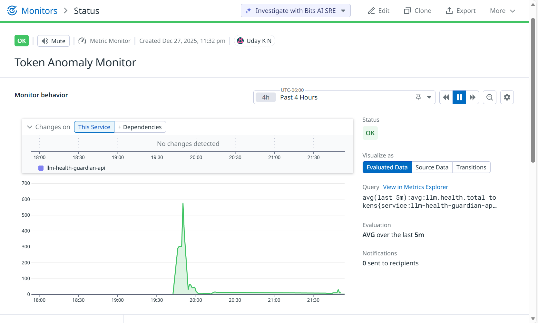Screen dimensions: 538x323
Task: Click the Token Anomaly Monitor title
Action: point(75,62)
